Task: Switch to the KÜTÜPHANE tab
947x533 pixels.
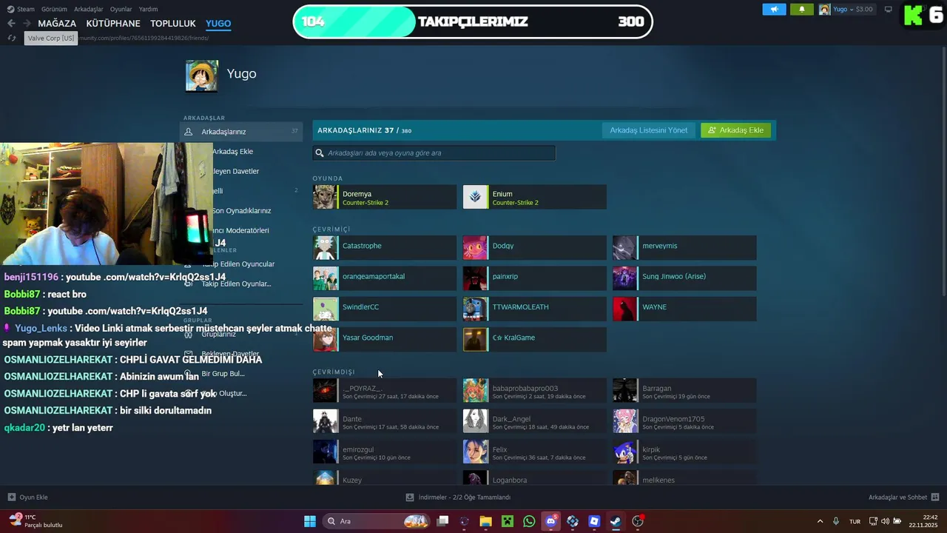Action: [113, 24]
